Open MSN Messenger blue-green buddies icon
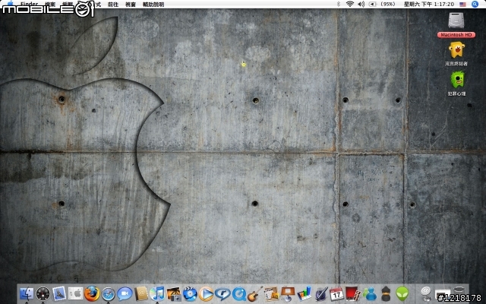 click(370, 293)
